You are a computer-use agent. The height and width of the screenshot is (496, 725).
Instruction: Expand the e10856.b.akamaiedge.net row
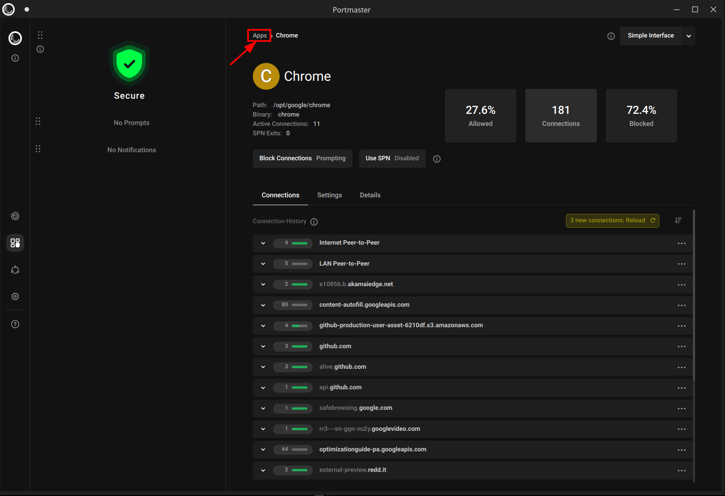click(263, 284)
